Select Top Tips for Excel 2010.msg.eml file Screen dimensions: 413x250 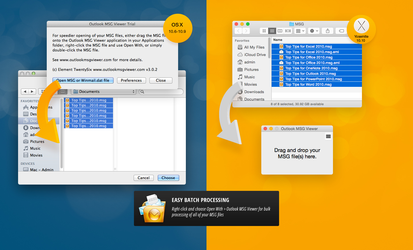tap(317, 52)
